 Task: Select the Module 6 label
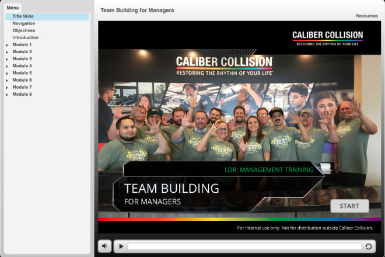22,80
